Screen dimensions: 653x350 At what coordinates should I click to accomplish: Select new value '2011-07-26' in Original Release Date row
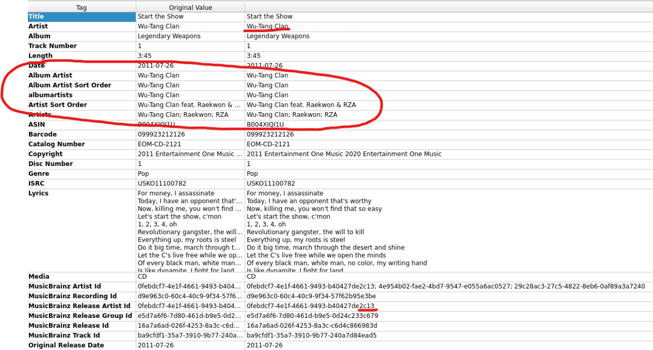264,345
